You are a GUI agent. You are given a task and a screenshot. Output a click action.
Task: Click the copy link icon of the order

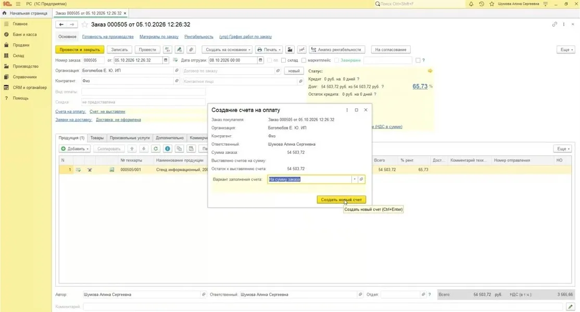point(554,24)
